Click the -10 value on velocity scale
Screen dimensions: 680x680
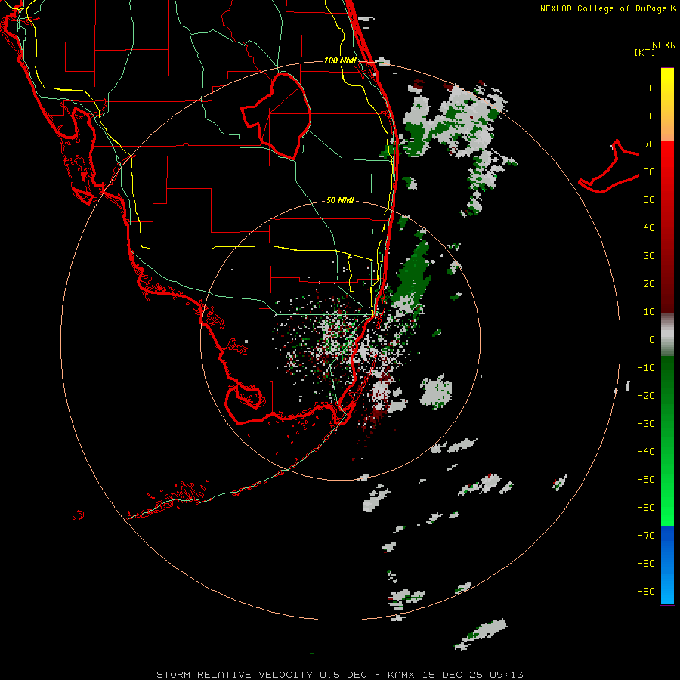pyautogui.click(x=646, y=368)
